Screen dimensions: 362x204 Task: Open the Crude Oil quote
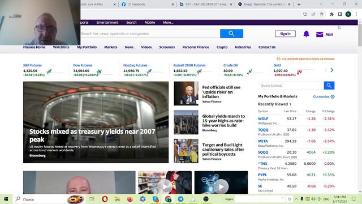[230, 66]
